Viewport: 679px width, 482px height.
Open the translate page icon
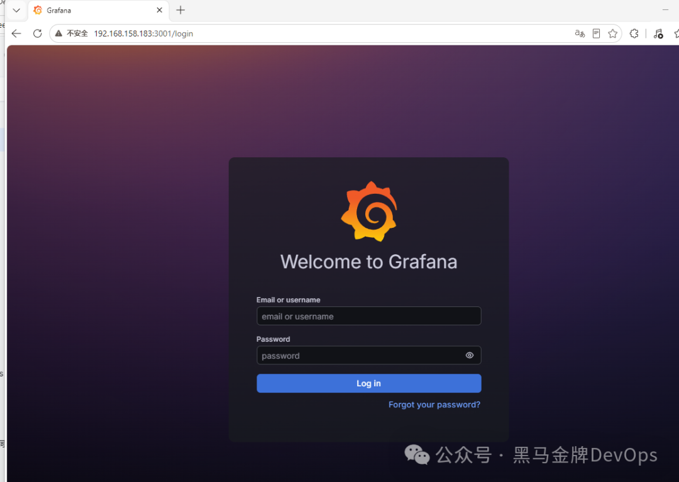click(580, 33)
